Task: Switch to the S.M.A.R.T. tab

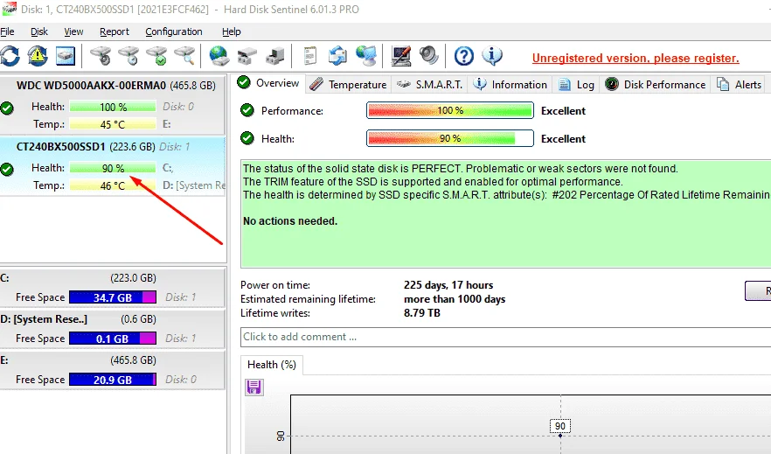Action: (x=430, y=85)
